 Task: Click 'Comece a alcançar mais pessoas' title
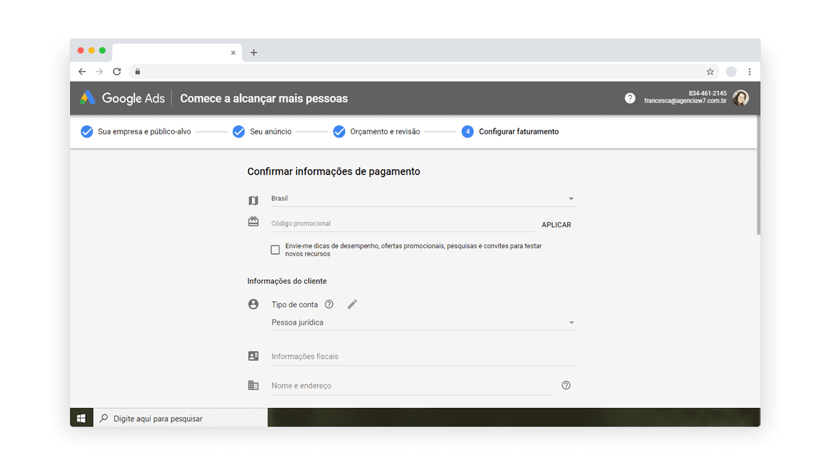coord(264,99)
